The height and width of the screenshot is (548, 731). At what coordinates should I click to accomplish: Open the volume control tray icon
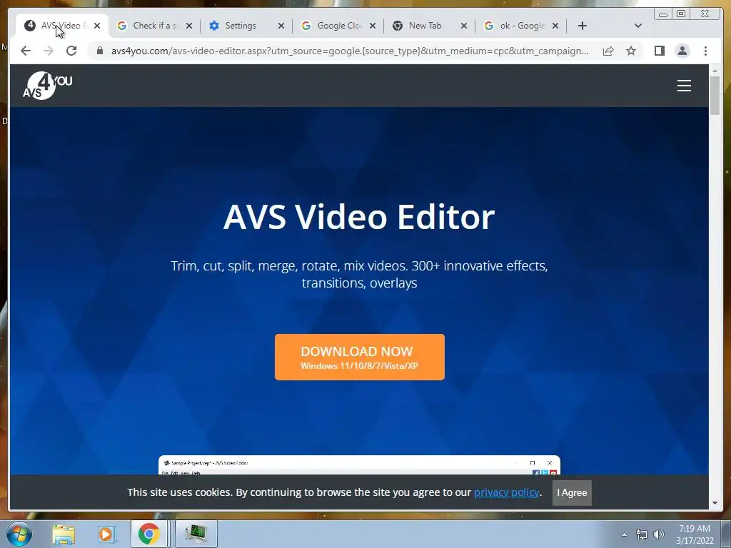tap(659, 534)
